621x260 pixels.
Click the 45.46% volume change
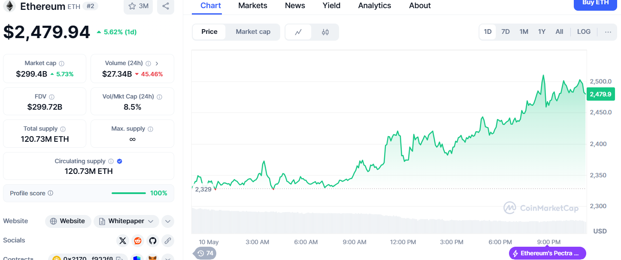click(x=148, y=74)
